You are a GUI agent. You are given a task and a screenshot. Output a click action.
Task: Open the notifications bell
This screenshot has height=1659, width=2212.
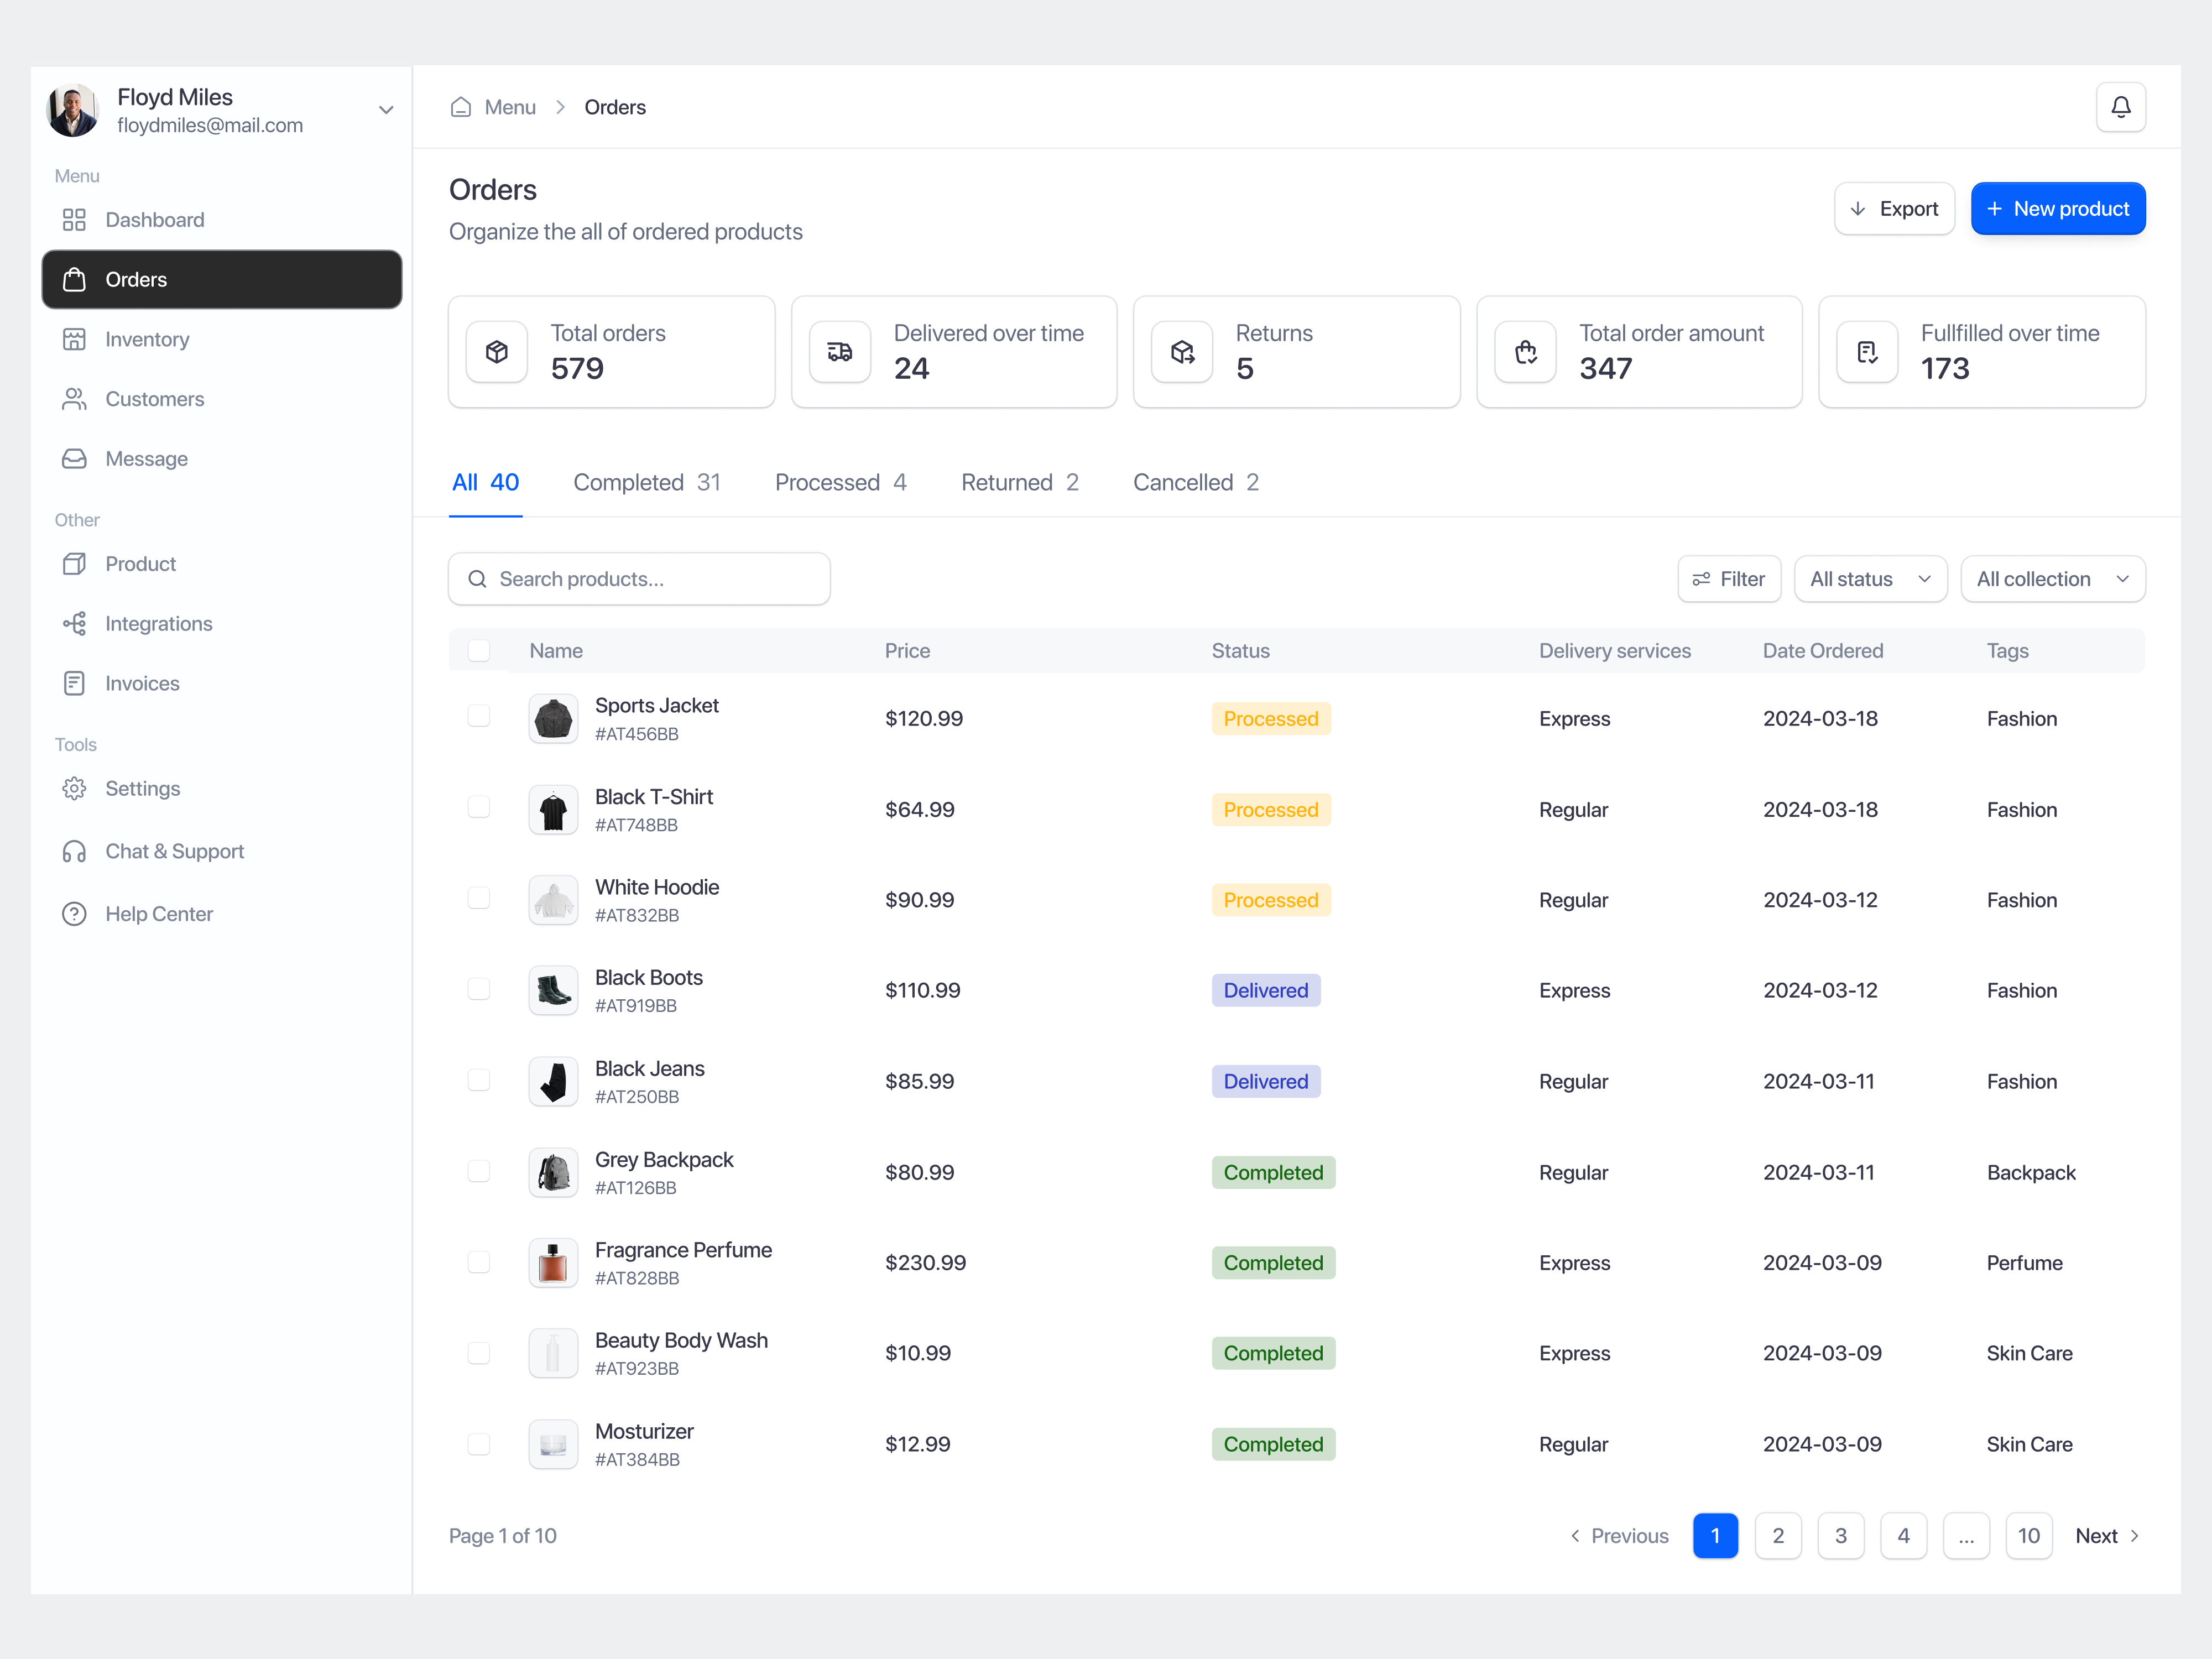2121,106
